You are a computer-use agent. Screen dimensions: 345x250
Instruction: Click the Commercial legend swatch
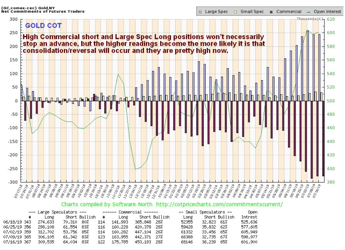pos(271,12)
